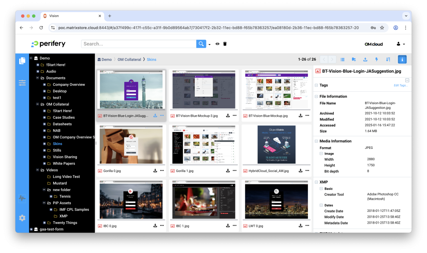Select the lightning actions icon

click(x=376, y=59)
